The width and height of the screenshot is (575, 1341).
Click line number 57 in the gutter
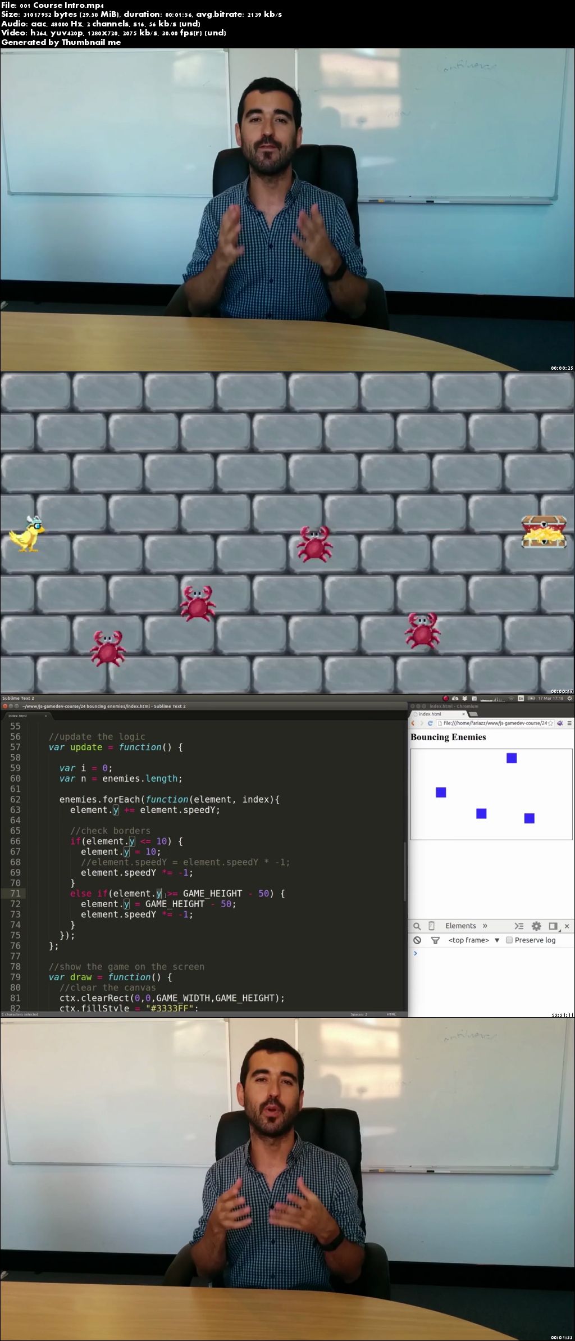tap(15, 747)
